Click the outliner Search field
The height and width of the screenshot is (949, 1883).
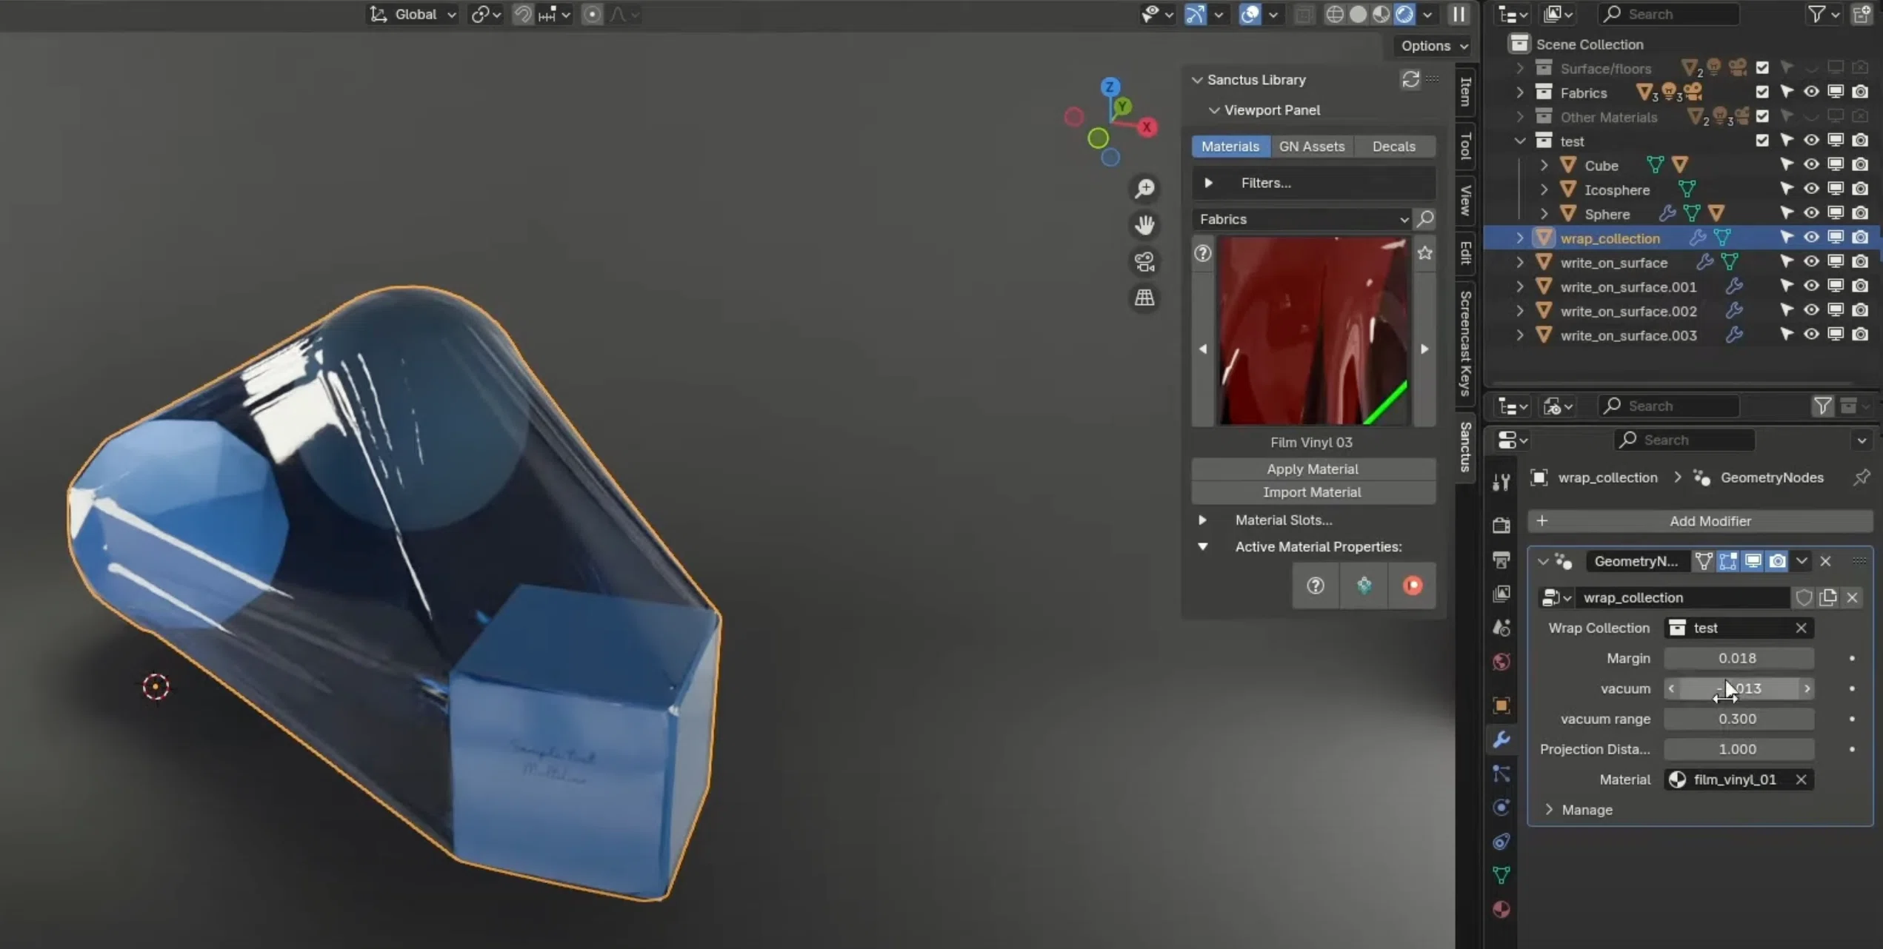point(1668,14)
